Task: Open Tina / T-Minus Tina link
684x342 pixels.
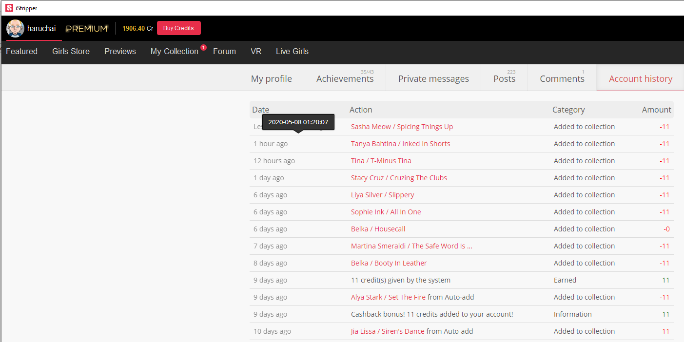Action: 381,161
